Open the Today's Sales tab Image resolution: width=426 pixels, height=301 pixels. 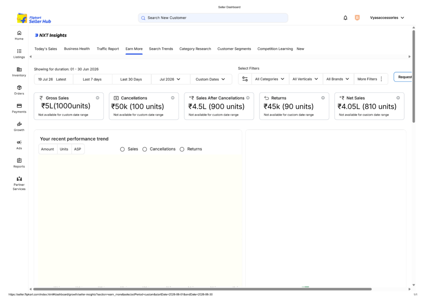pyautogui.click(x=46, y=49)
